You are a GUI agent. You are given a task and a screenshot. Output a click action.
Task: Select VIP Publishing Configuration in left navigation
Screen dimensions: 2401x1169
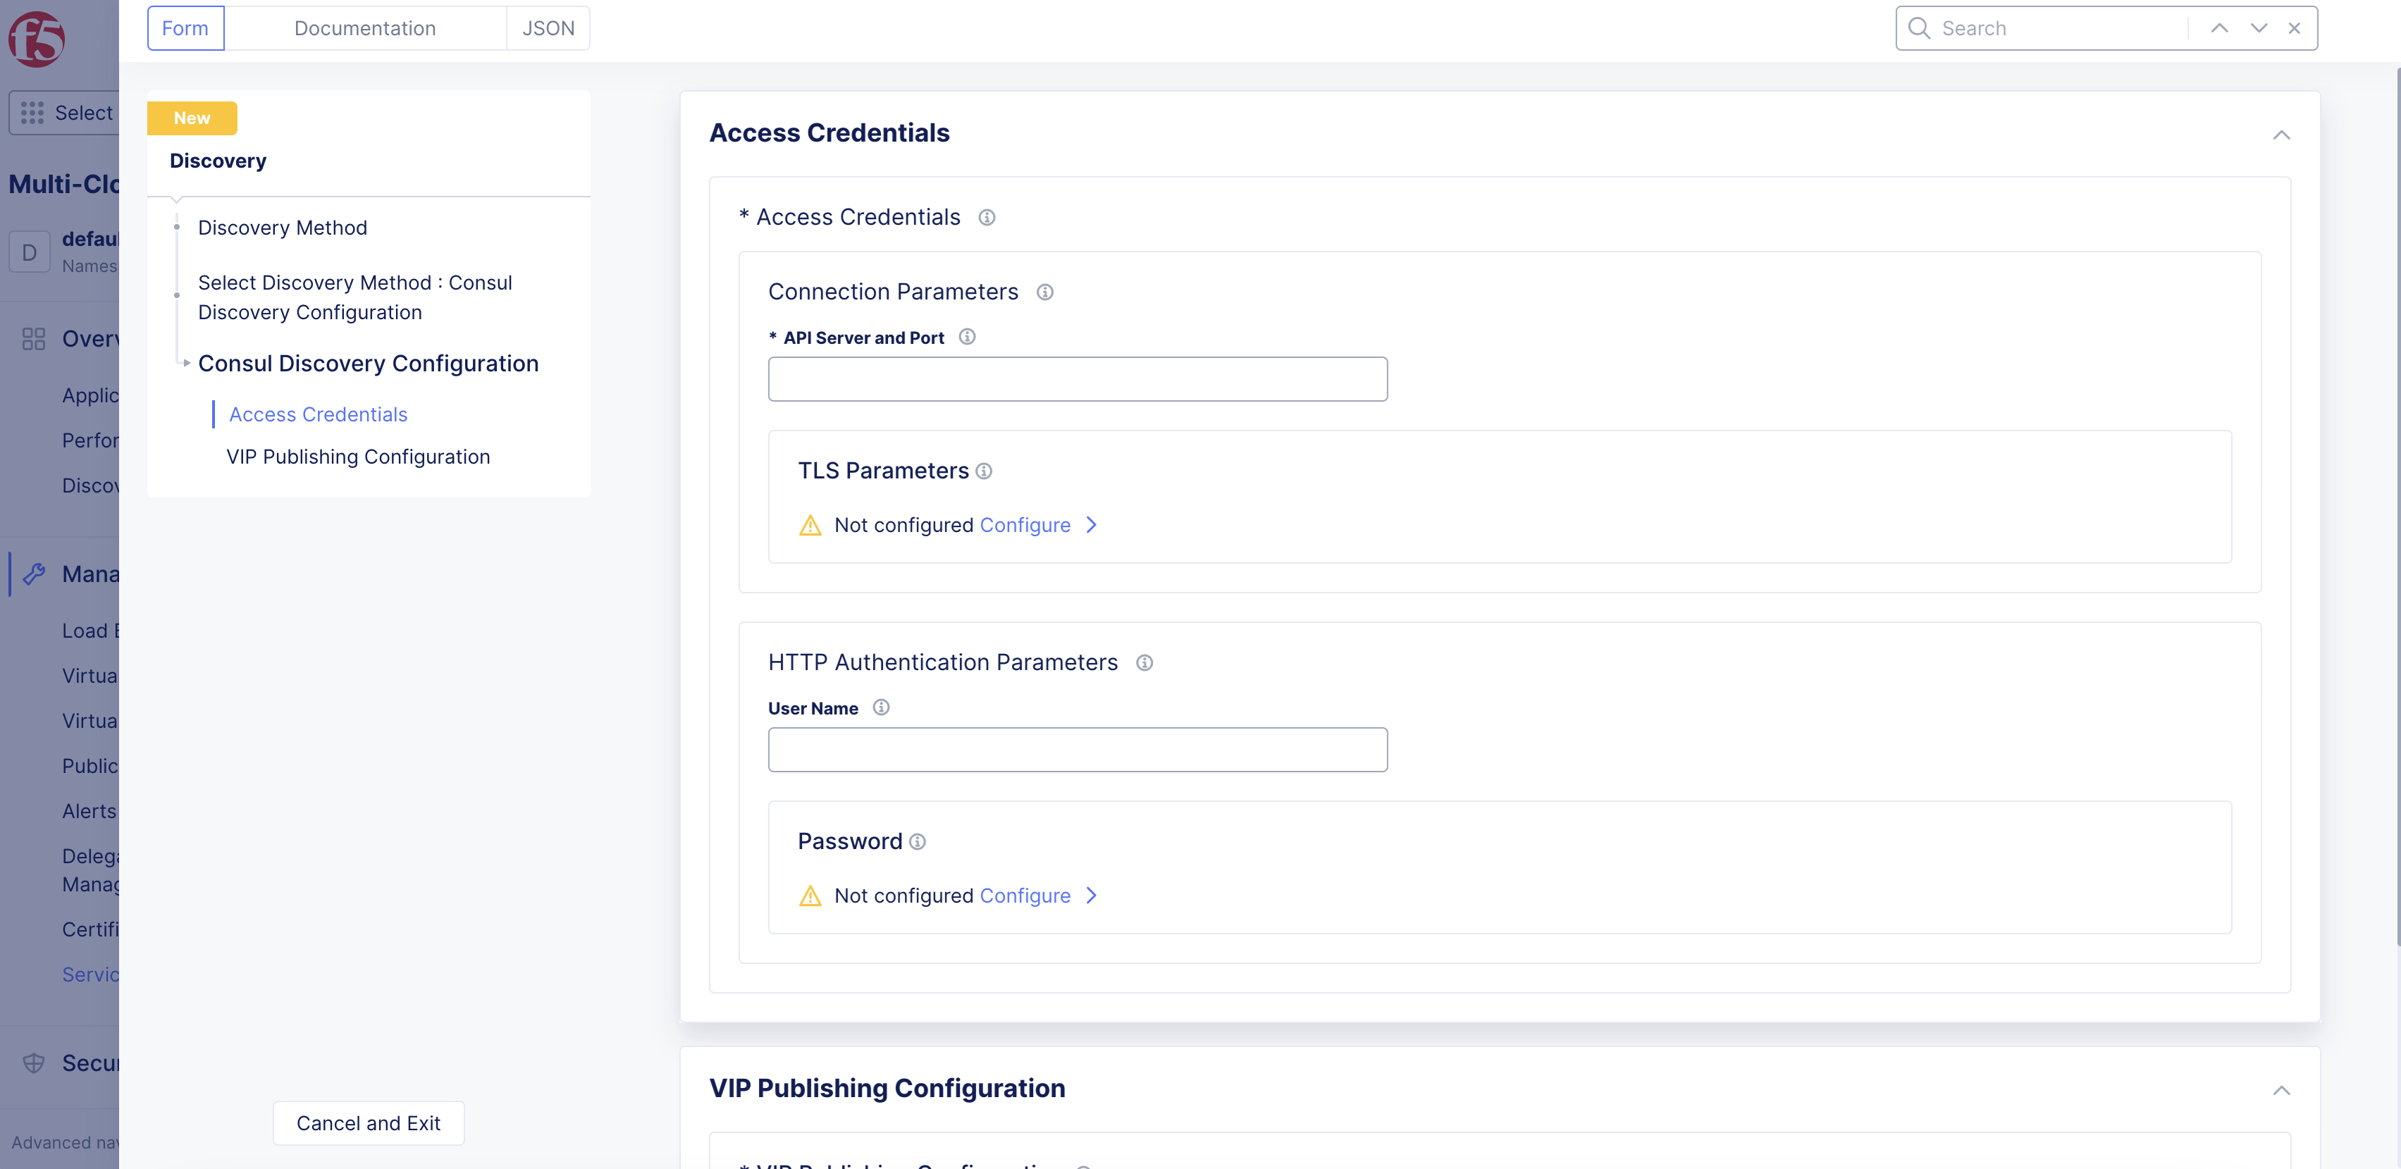[358, 456]
